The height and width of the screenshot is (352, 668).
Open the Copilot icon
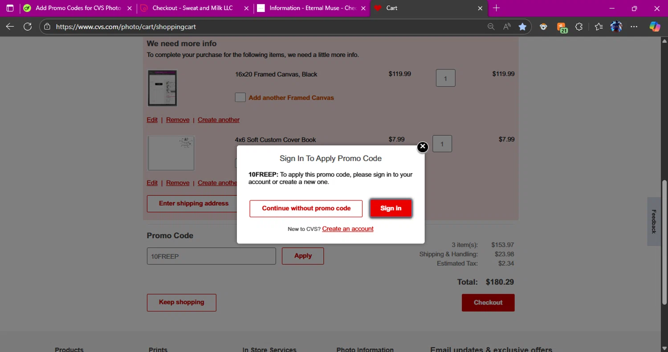pyautogui.click(x=655, y=27)
